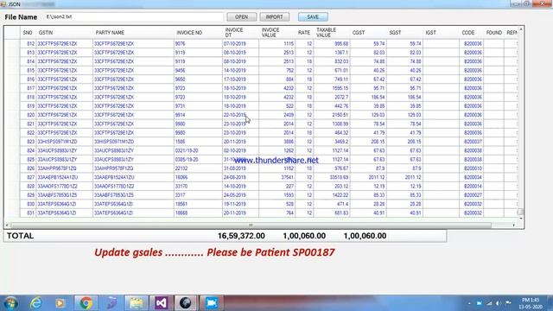Select the code cell B200034
553x311 pixels.
(471, 177)
